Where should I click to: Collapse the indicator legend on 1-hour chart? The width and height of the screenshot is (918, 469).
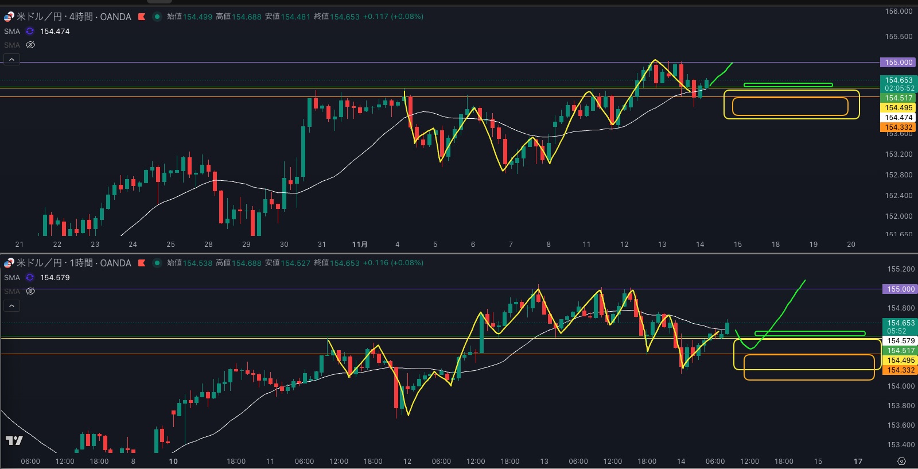pyautogui.click(x=11, y=305)
